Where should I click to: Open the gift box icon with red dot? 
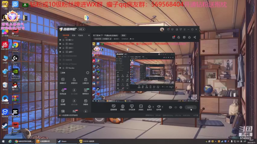(173, 37)
